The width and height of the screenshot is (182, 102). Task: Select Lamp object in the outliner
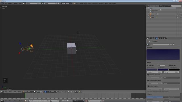153,18
